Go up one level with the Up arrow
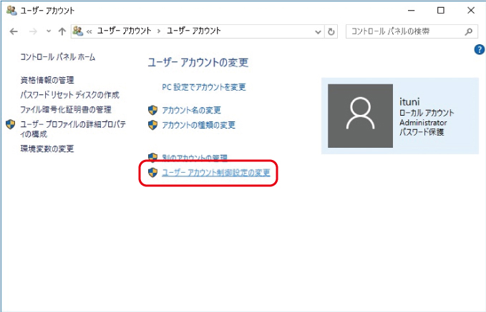 pos(62,31)
